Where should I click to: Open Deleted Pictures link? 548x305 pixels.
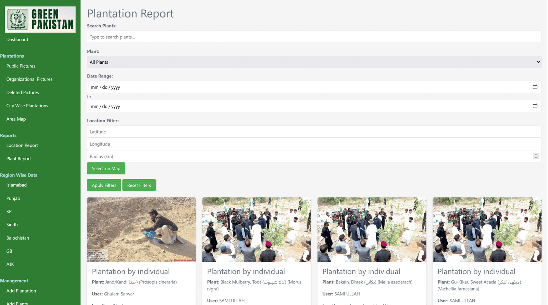coord(23,93)
